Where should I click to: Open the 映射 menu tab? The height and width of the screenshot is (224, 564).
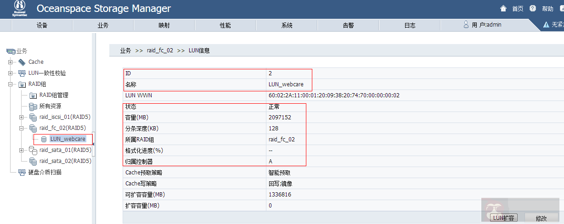click(164, 25)
